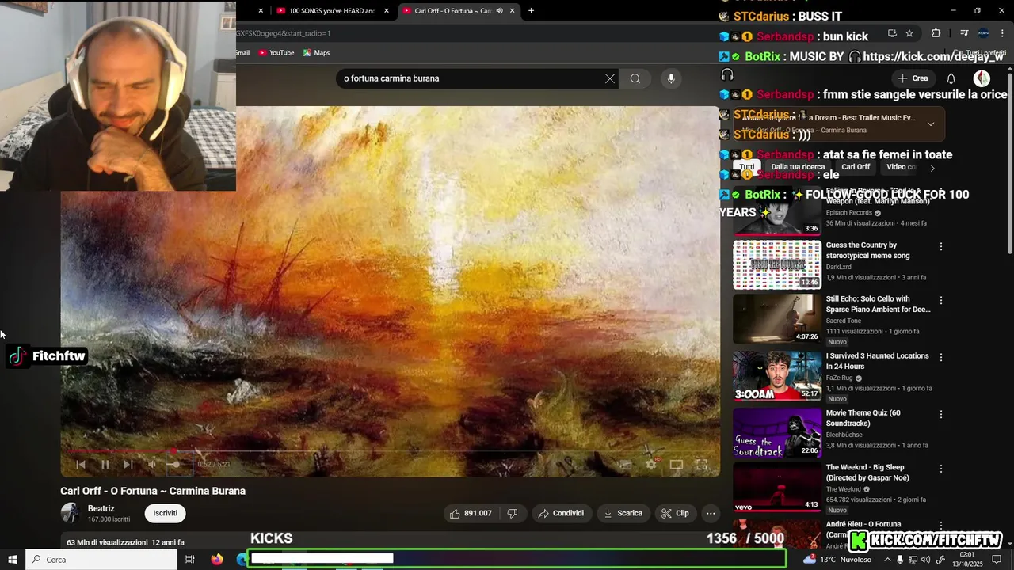Open the Beatriz channel name link
The height and width of the screenshot is (570, 1014).
[101, 508]
